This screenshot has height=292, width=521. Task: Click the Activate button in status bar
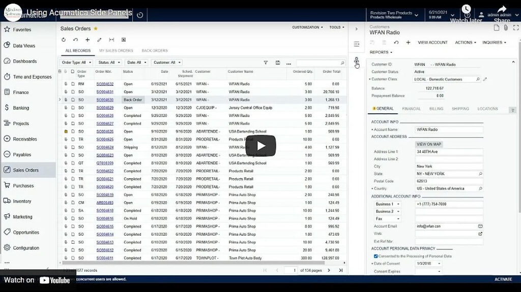pyautogui.click(x=503, y=279)
